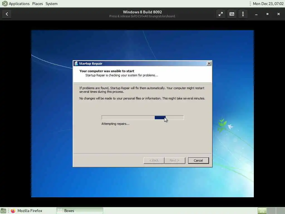
Task: Click the MATE logo icon in top panel
Action: point(5,4)
